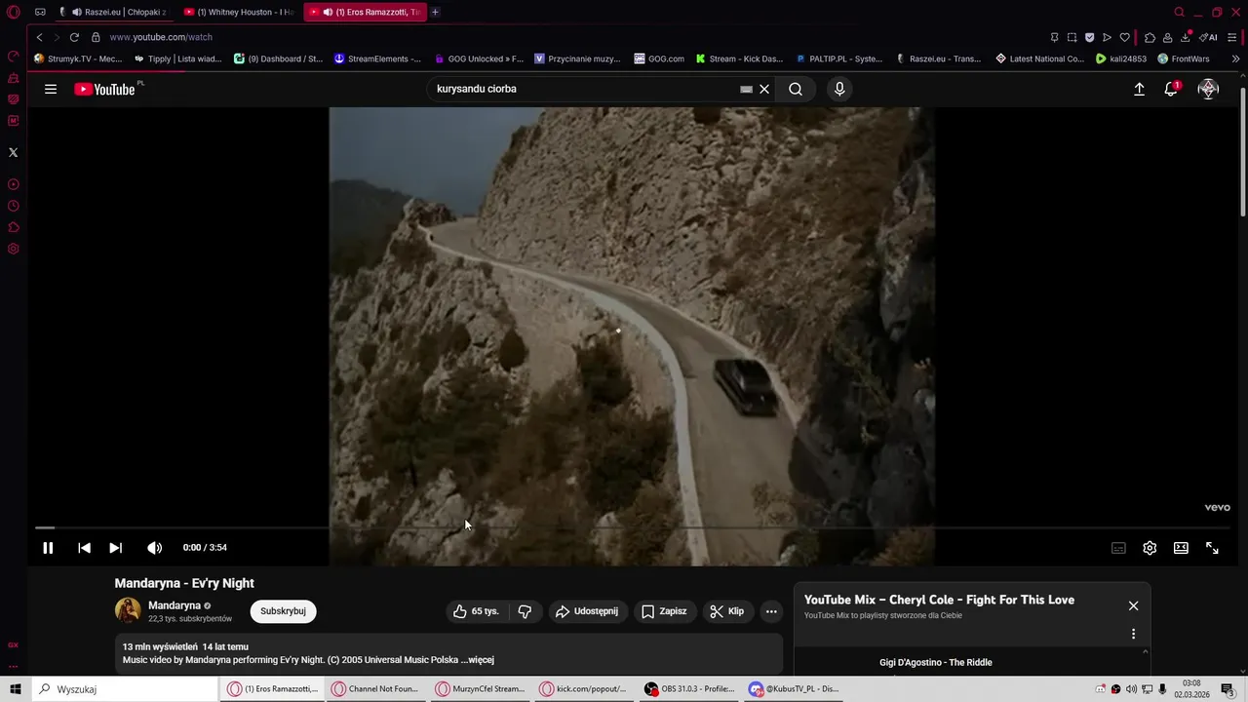Open a new browser tab with plus
Image resolution: width=1248 pixels, height=702 pixels.
(x=435, y=12)
